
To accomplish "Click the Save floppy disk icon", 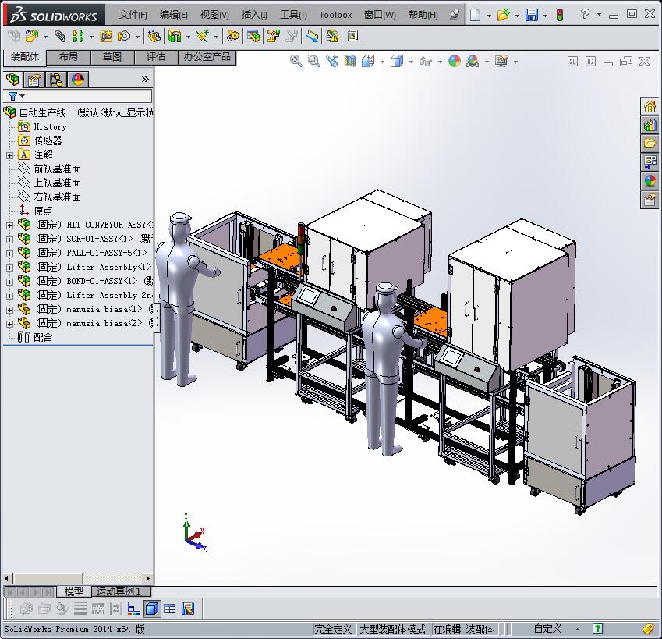I will pos(531,15).
